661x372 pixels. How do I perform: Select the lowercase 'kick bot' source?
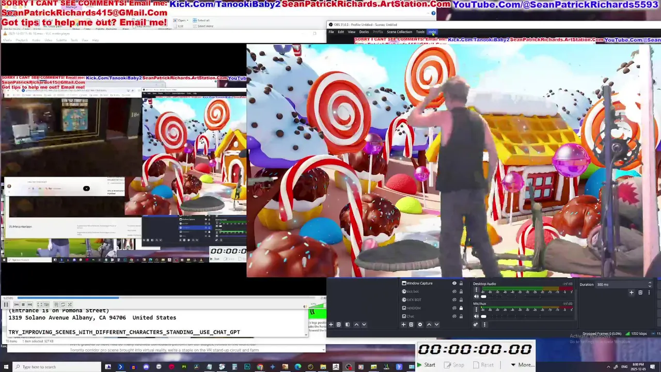414,291
